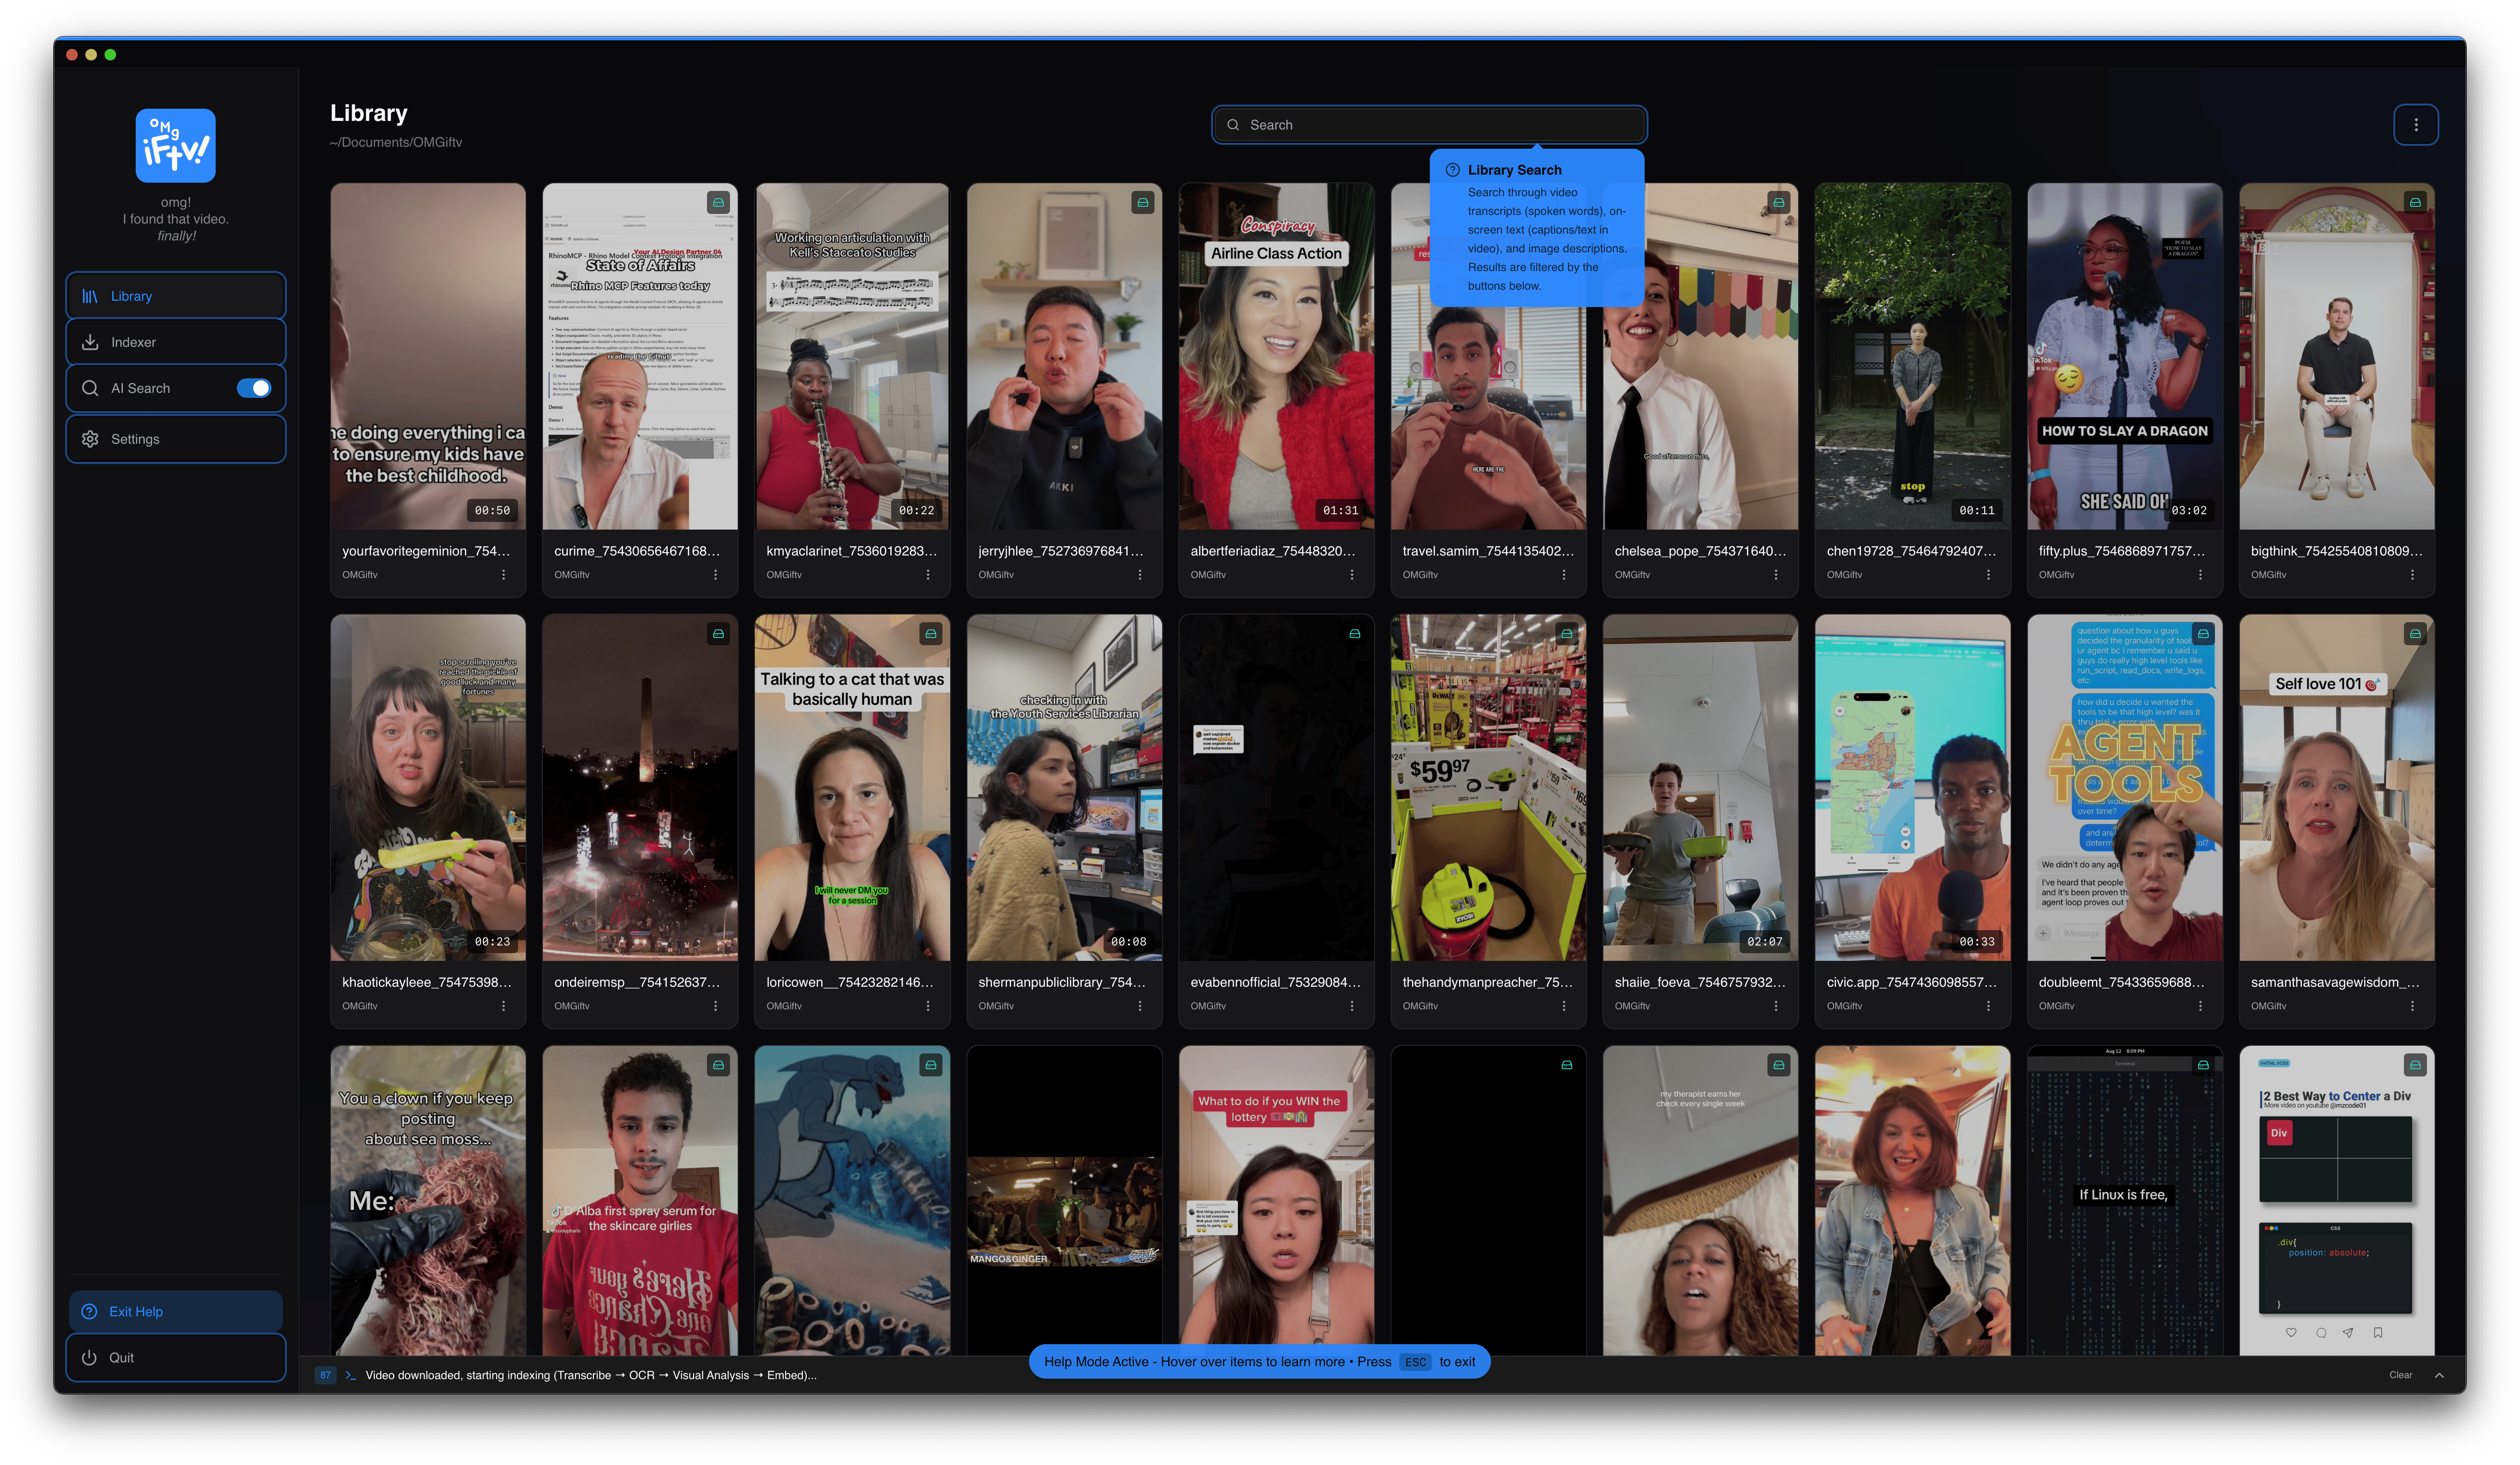Click the 87 counter badge in status bar

(326, 1375)
